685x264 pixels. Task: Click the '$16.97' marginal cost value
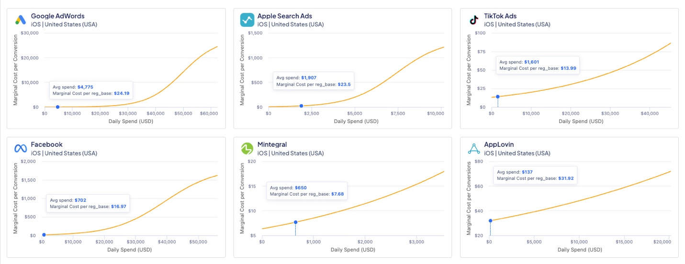119,207
